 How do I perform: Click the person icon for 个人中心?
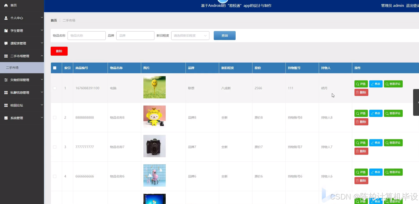click(x=6, y=18)
